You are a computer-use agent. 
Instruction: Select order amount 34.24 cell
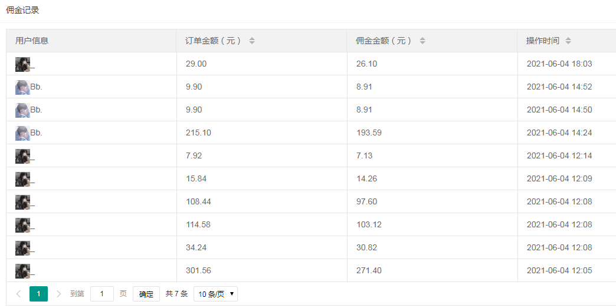261,247
